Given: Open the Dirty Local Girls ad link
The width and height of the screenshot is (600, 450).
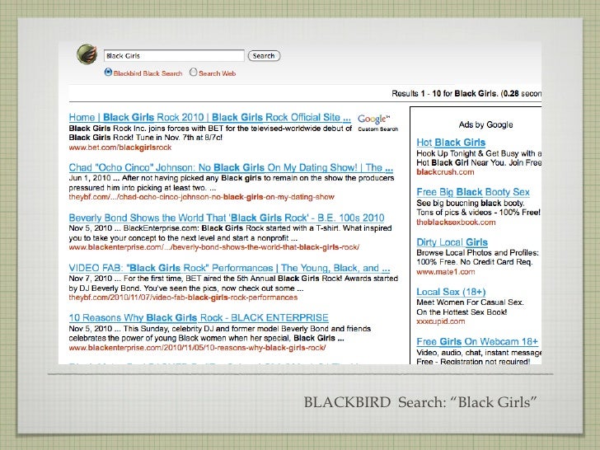Looking at the screenshot, I should coord(452,242).
